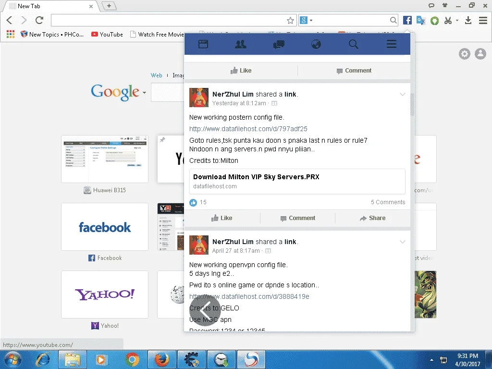Like the postern config file post
This screenshot has width=492, height=369.
[x=222, y=218]
